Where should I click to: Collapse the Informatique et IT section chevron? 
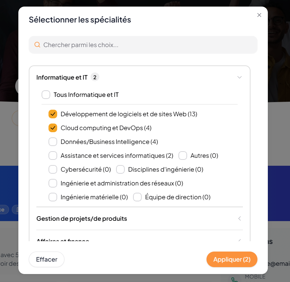[x=239, y=78]
